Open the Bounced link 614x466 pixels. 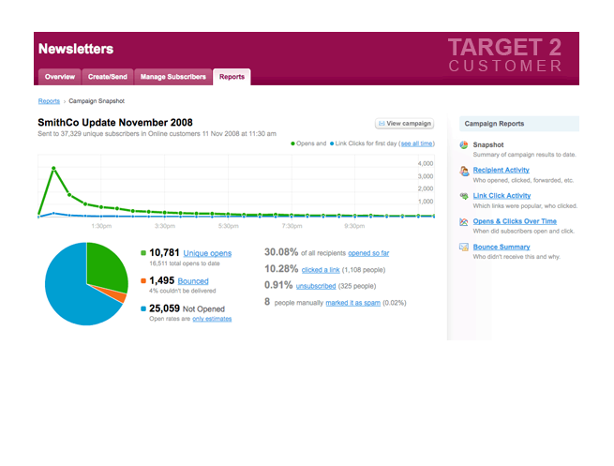click(193, 281)
